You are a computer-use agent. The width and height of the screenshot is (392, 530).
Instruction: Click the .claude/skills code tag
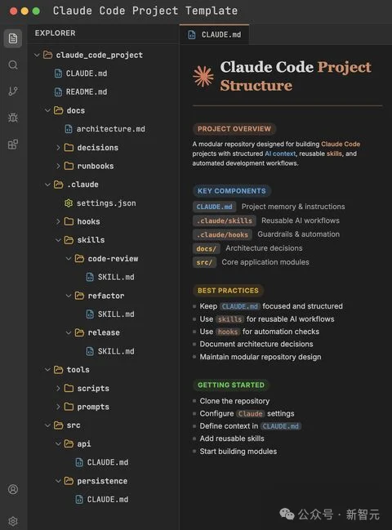(x=225, y=220)
